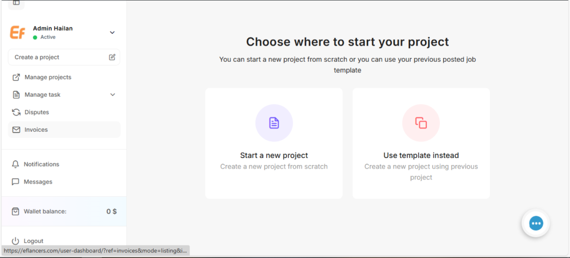Click the Logout power icon
This screenshot has width=570, height=258.
[16, 241]
